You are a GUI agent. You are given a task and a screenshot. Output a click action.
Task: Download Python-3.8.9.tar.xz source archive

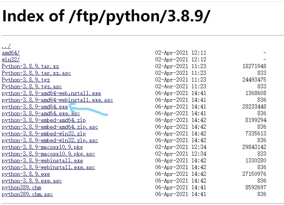pos(30,66)
